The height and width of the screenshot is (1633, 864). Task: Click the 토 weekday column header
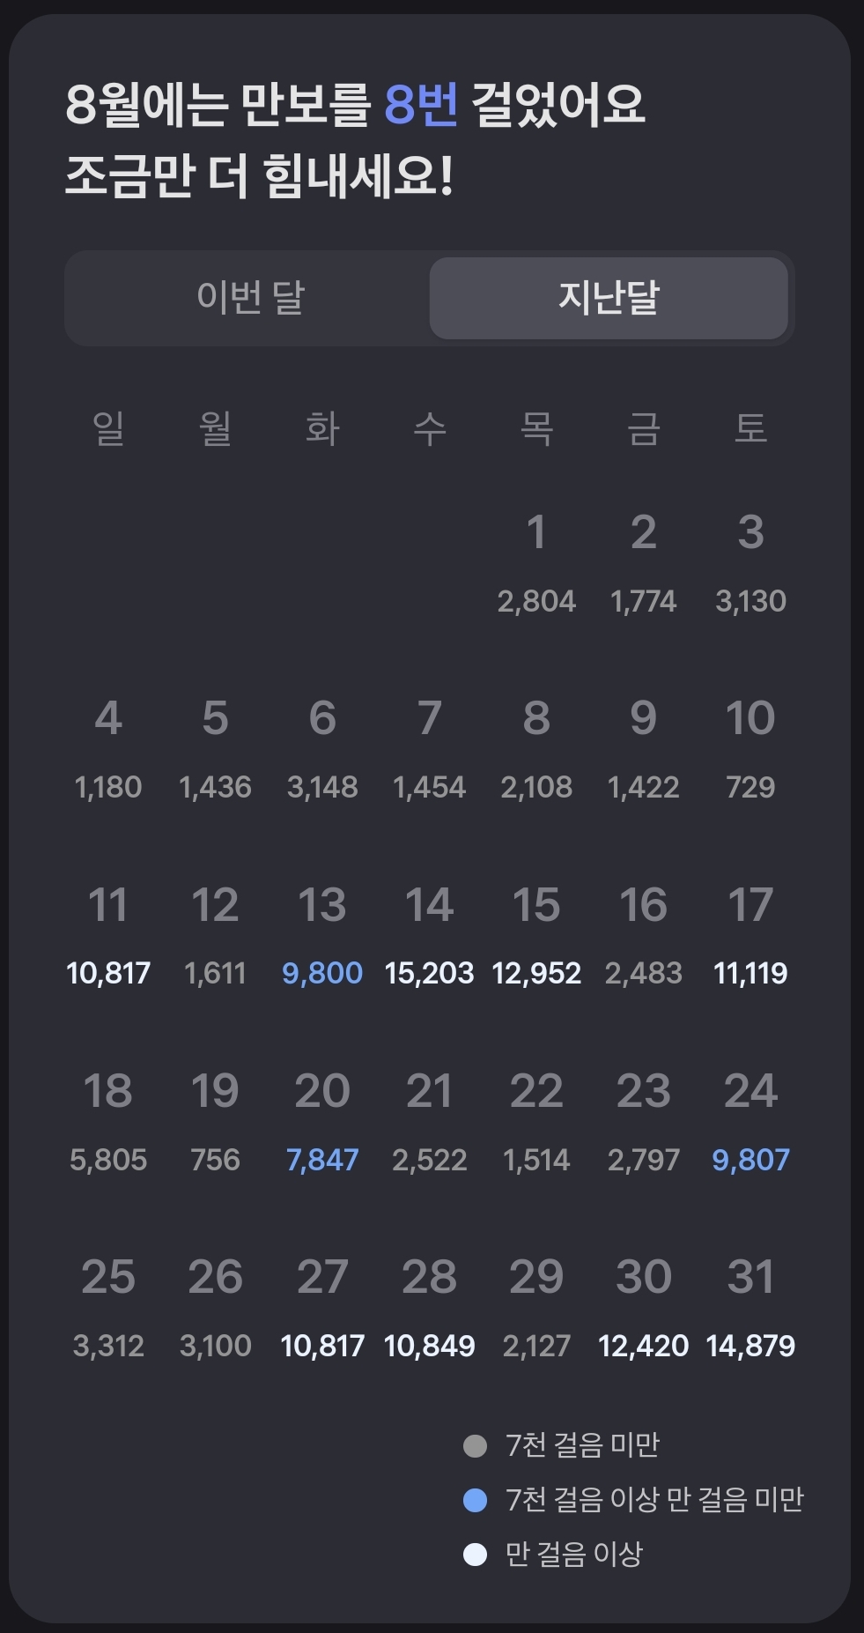(x=750, y=429)
